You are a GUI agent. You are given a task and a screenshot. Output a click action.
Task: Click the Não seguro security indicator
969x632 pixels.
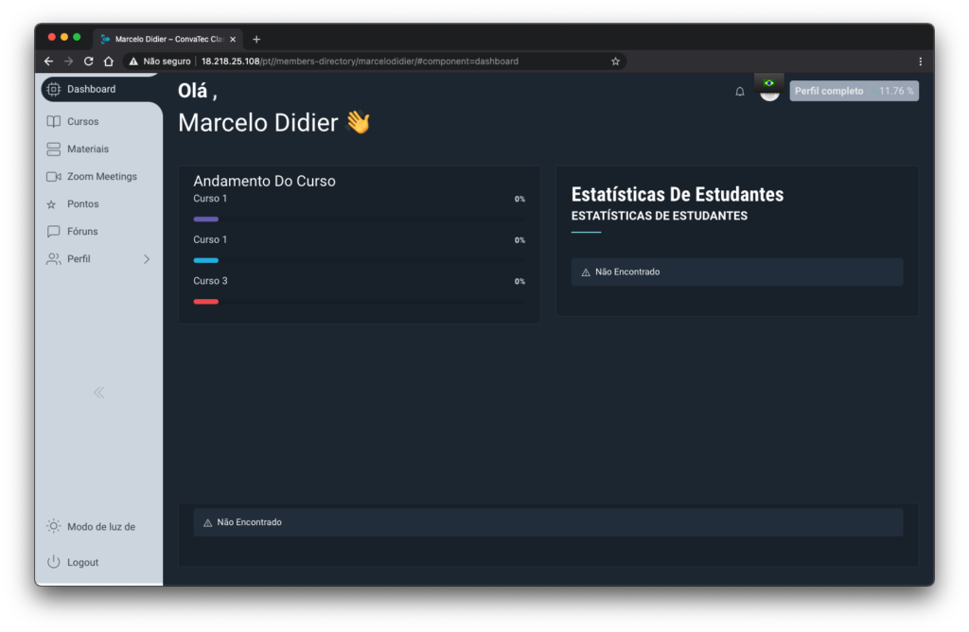click(x=159, y=61)
